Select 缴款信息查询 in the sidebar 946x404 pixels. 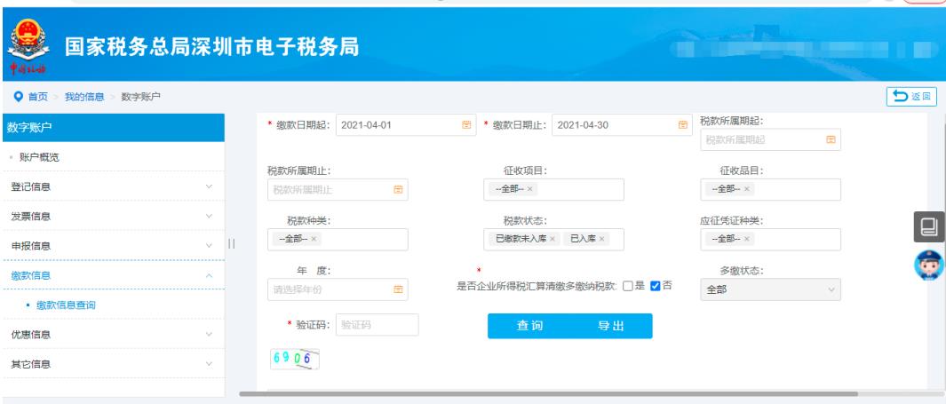coord(65,305)
